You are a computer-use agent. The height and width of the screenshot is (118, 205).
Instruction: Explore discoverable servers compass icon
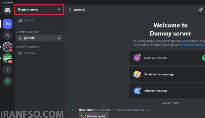tap(7, 81)
